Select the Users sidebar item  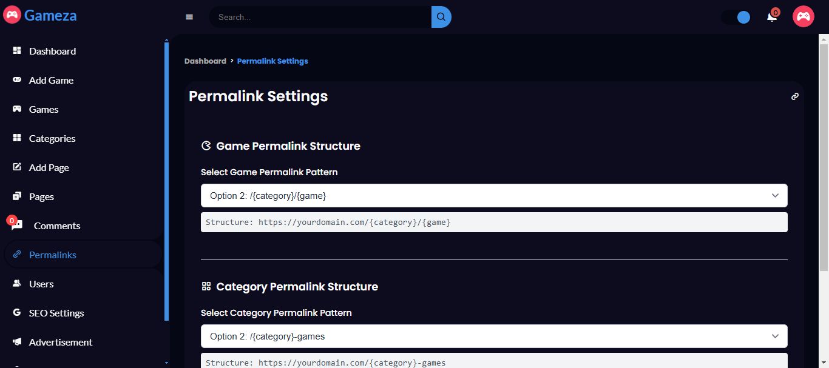click(x=41, y=284)
